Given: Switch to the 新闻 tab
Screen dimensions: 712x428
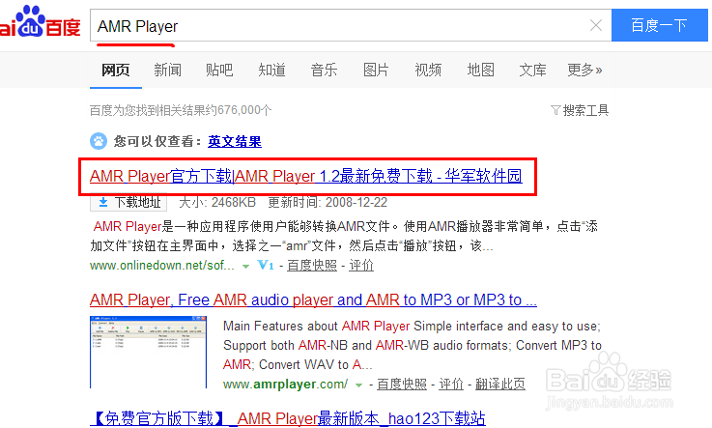Looking at the screenshot, I should pyautogui.click(x=167, y=70).
